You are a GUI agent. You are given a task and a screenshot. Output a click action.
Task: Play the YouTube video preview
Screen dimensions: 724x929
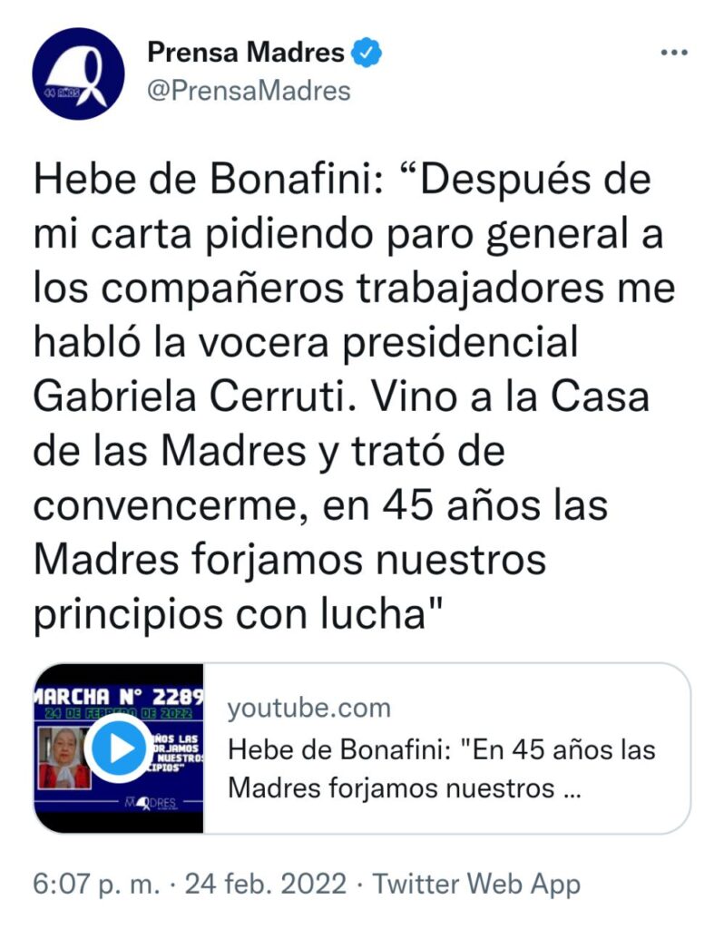(119, 748)
